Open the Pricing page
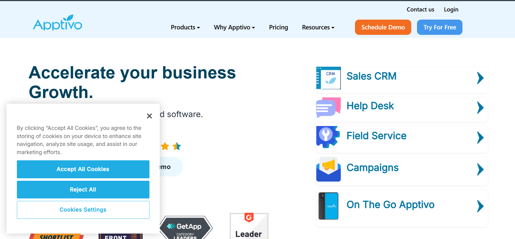This screenshot has height=239, width=515. 278,27
